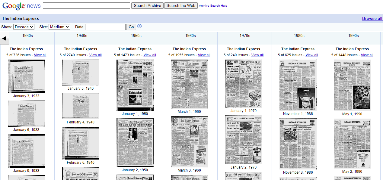This screenshot has width=383, height=180.
Task: Click the Google News logo
Action: click(21, 6)
